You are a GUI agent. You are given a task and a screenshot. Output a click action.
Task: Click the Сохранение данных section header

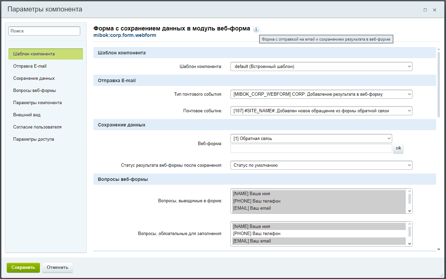tap(265, 125)
